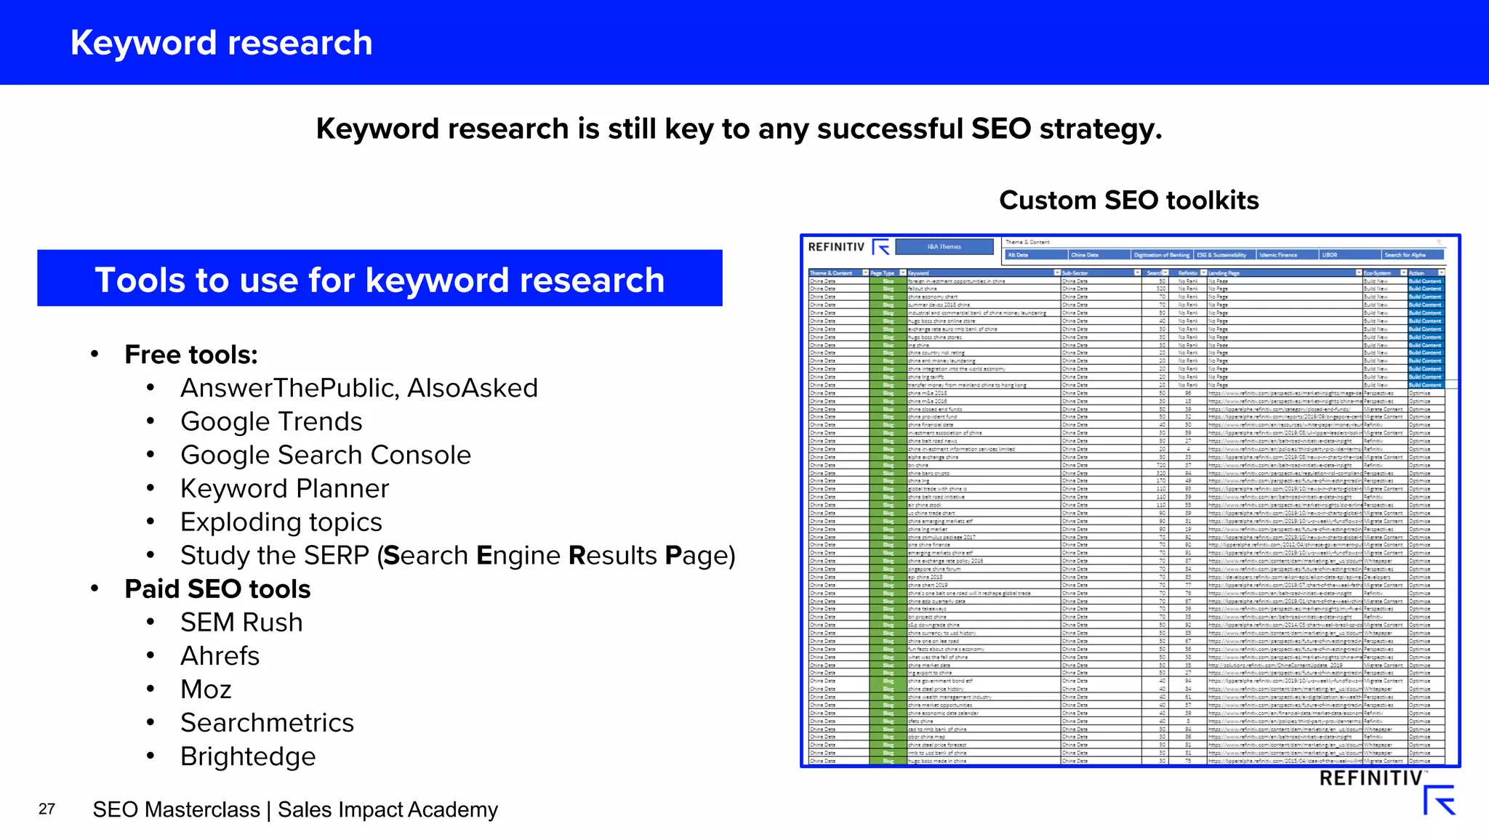Open the Page Type column filter dropdown
The height and width of the screenshot is (837, 1489).
click(x=903, y=272)
